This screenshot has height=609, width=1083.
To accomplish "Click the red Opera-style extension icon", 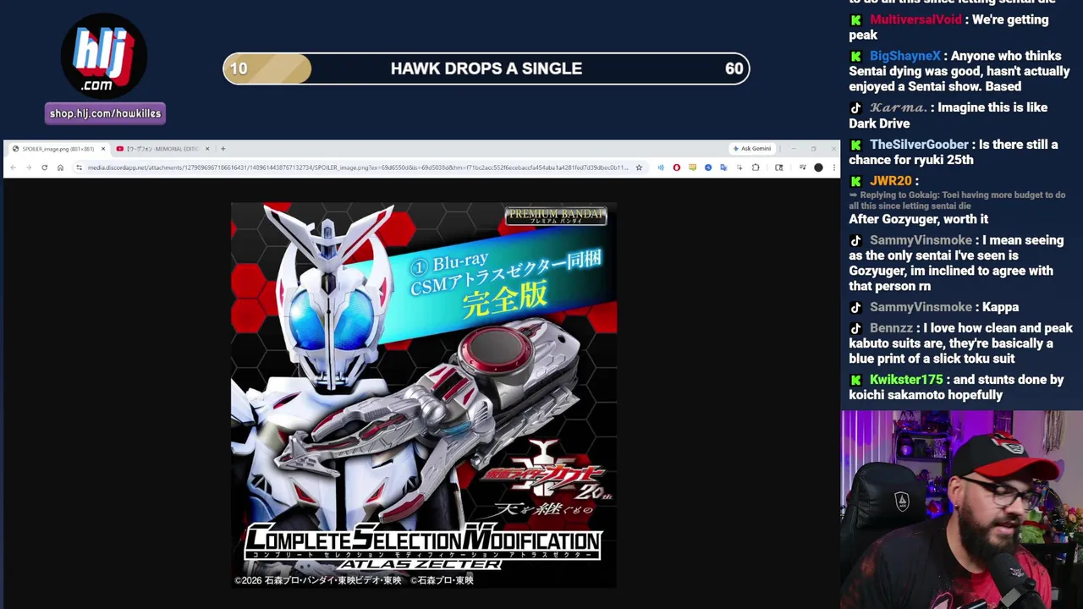I will click(x=676, y=167).
